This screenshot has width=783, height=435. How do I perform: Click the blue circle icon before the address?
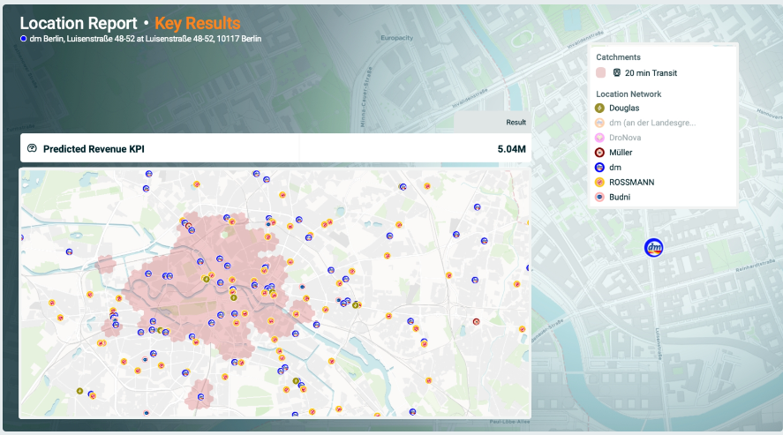(23, 39)
